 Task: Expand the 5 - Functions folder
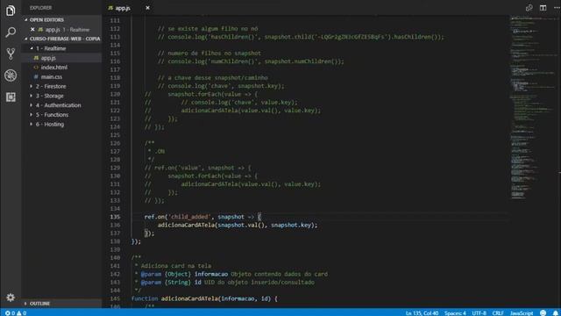(x=52, y=115)
